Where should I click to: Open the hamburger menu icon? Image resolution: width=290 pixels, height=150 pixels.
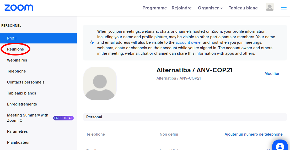(283, 8)
